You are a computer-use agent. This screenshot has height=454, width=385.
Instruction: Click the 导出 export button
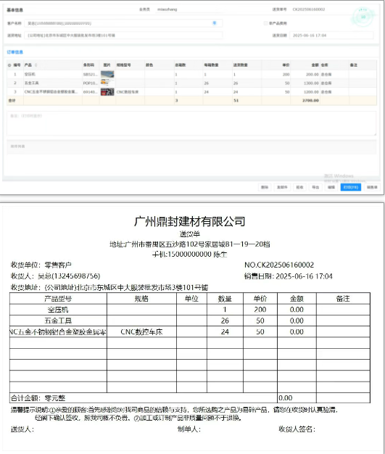(315, 187)
